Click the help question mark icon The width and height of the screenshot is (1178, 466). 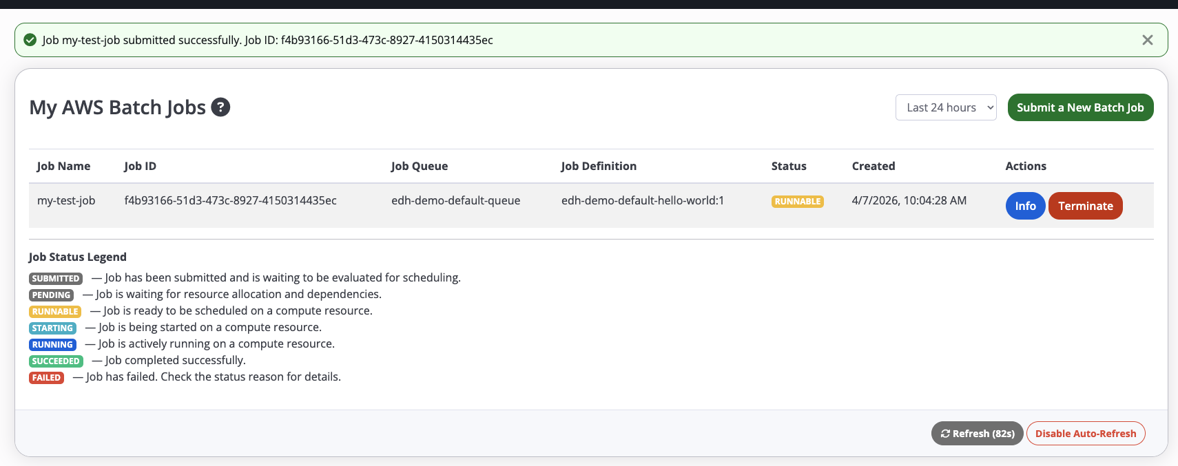(x=220, y=107)
